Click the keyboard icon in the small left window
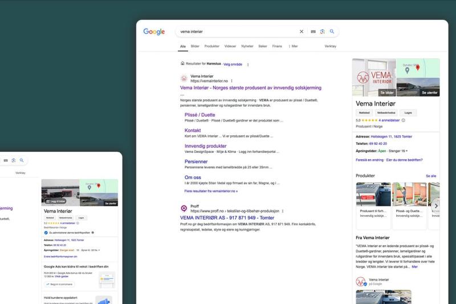This screenshot has height=304, width=456. 6,160
